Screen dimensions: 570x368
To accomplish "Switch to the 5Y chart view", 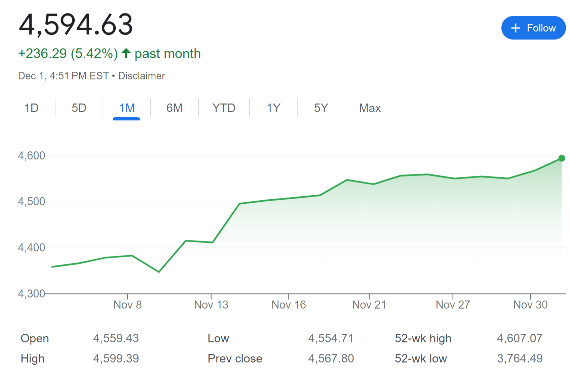I will (x=321, y=108).
